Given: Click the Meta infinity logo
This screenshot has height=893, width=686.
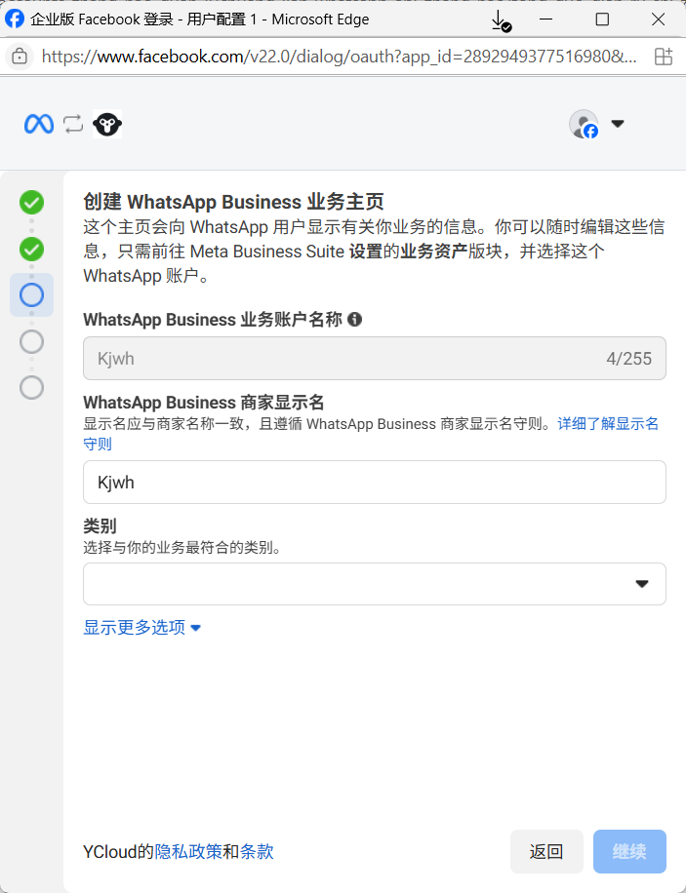Looking at the screenshot, I should (x=39, y=124).
